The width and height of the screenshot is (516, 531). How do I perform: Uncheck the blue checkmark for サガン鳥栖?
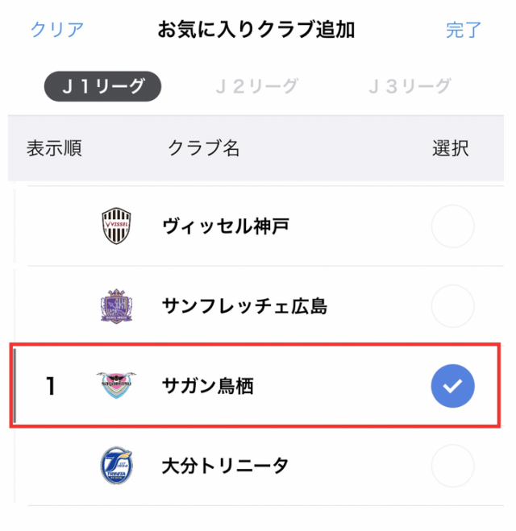[x=452, y=386]
